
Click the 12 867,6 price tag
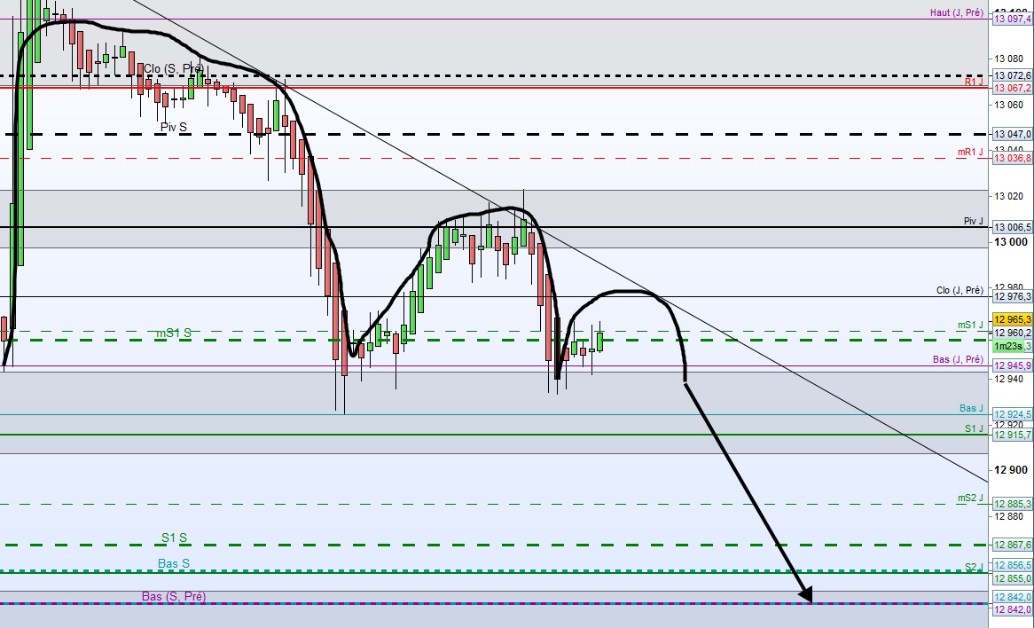pyautogui.click(x=1012, y=545)
